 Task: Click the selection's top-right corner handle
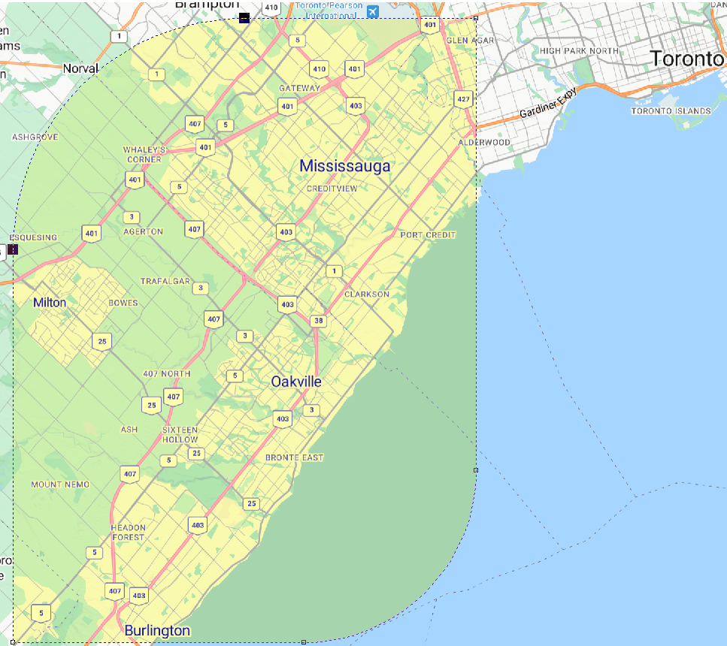[x=477, y=18]
